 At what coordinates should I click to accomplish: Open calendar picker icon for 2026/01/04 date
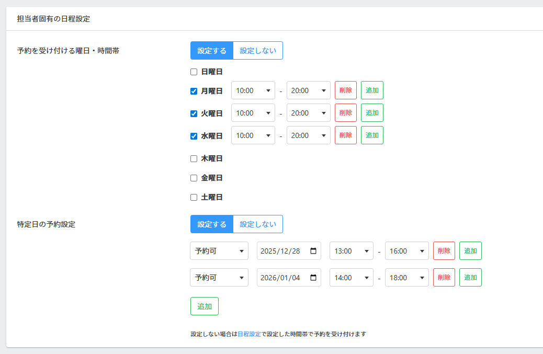pos(313,278)
